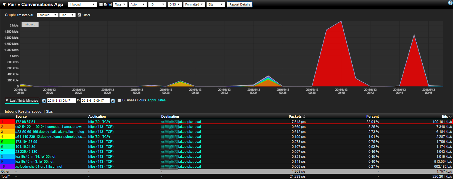
Task: Collapse the Pair Conversations App triangle
Action: click(x=4, y=4)
